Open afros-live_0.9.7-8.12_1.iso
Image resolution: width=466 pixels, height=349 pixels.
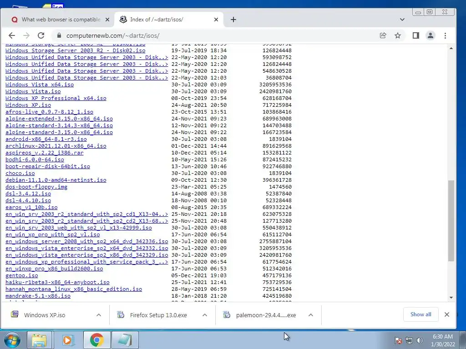click(49, 112)
